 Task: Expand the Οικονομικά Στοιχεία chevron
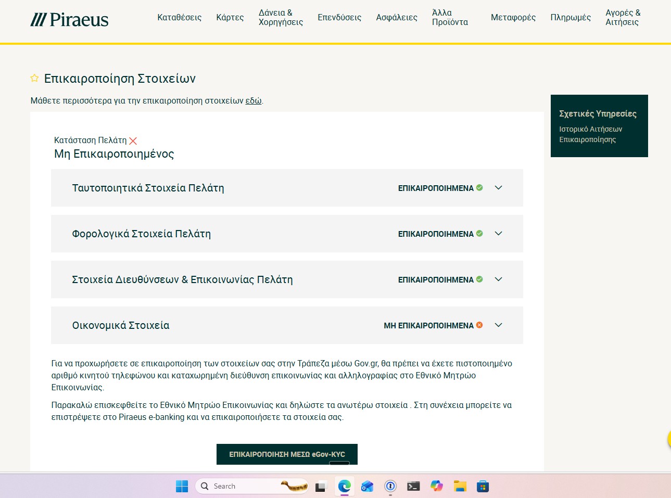(498, 325)
